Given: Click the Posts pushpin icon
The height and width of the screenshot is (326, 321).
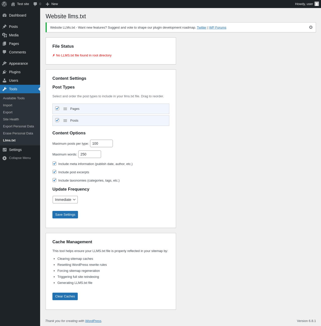Looking at the screenshot, I should pyautogui.click(x=5, y=27).
